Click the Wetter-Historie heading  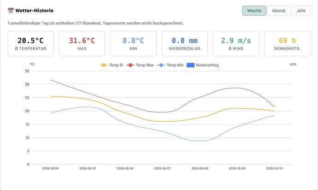tap(35, 11)
